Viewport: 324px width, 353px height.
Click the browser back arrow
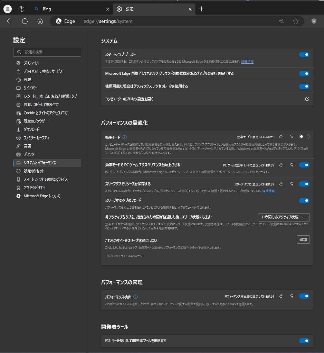tap(10, 21)
